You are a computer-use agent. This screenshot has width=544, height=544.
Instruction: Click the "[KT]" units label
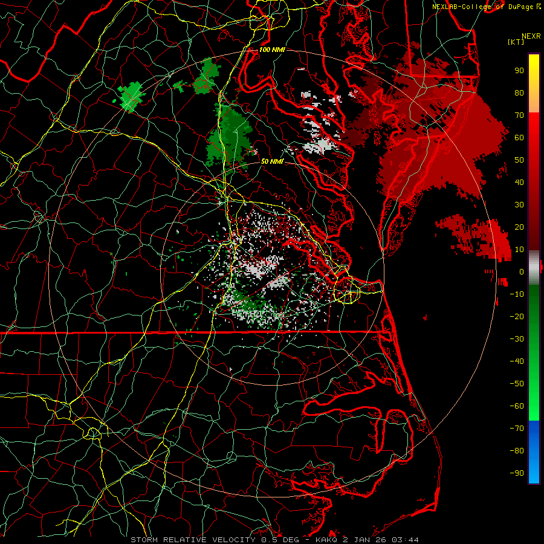click(x=516, y=42)
